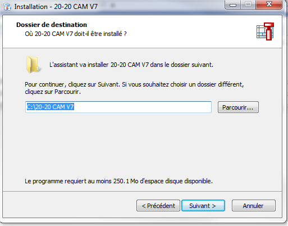Screen dimensions: 288x226
Task: Click the 'Installation - 20-20 CAM V7' title bar text
Action: pos(56,7)
